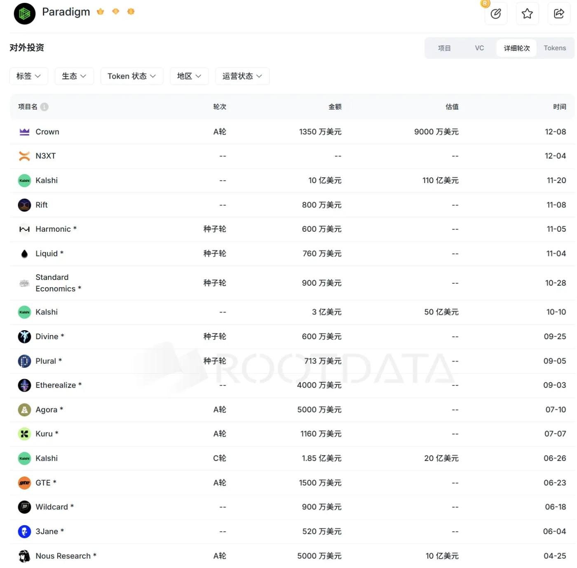Switch to the 项目 tab
The width and height of the screenshot is (577, 568).
tap(444, 48)
